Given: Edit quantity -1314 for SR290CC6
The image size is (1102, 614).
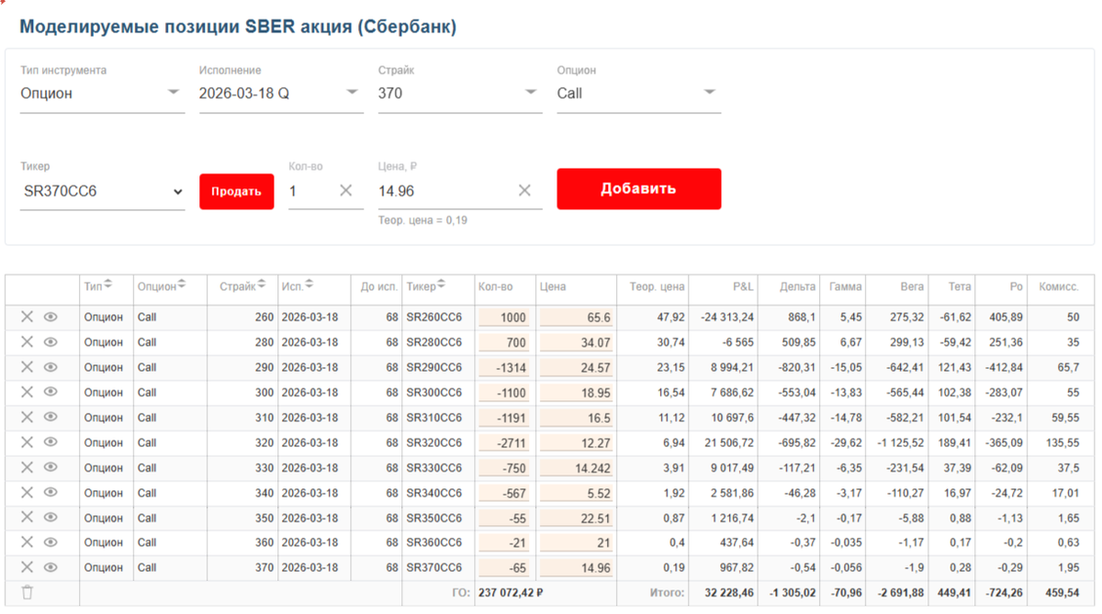Looking at the screenshot, I should pos(504,367).
